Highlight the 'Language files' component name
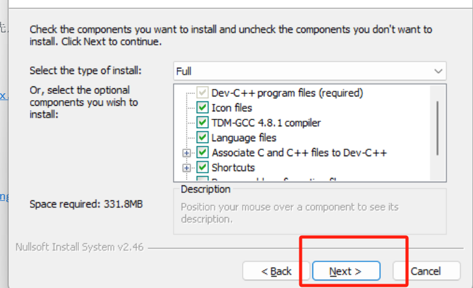Image resolution: width=473 pixels, height=288 pixels. (x=244, y=137)
